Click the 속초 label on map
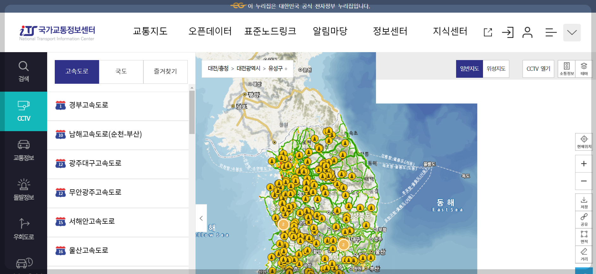 pos(353,133)
